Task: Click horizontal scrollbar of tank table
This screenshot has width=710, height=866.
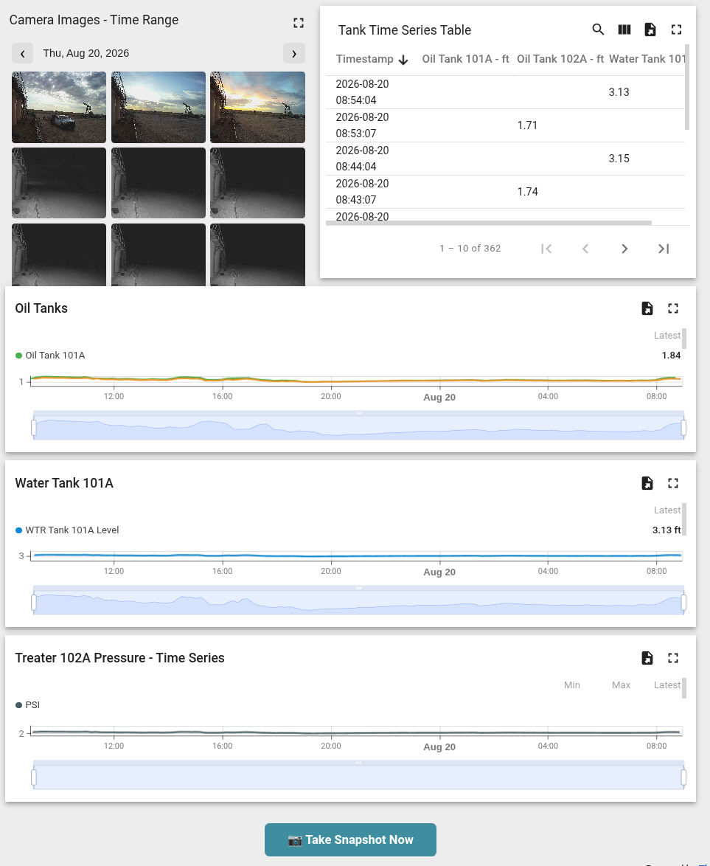Action: click(489, 223)
